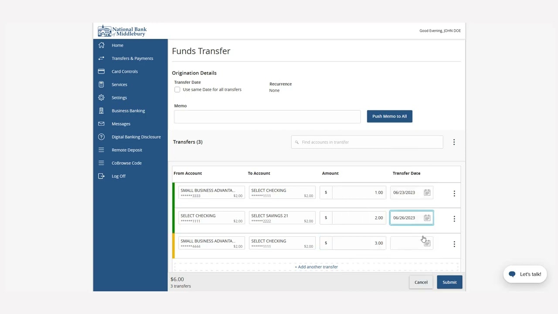This screenshot has width=558, height=314.
Task: Open three-dot menu for the $2.00 transfer
Action: click(x=454, y=218)
